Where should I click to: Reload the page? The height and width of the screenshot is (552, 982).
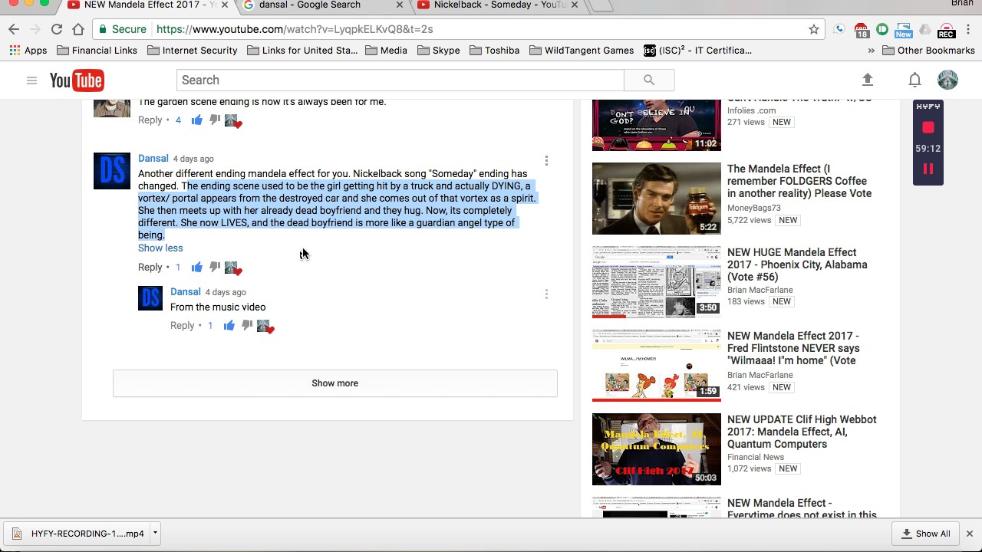pos(57,29)
